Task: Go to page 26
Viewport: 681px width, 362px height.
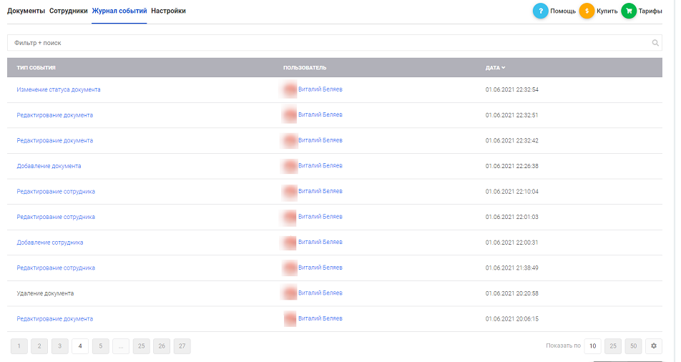Action: 162,346
